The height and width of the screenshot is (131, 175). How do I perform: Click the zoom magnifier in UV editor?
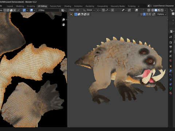pyautogui.click(x=63, y=20)
